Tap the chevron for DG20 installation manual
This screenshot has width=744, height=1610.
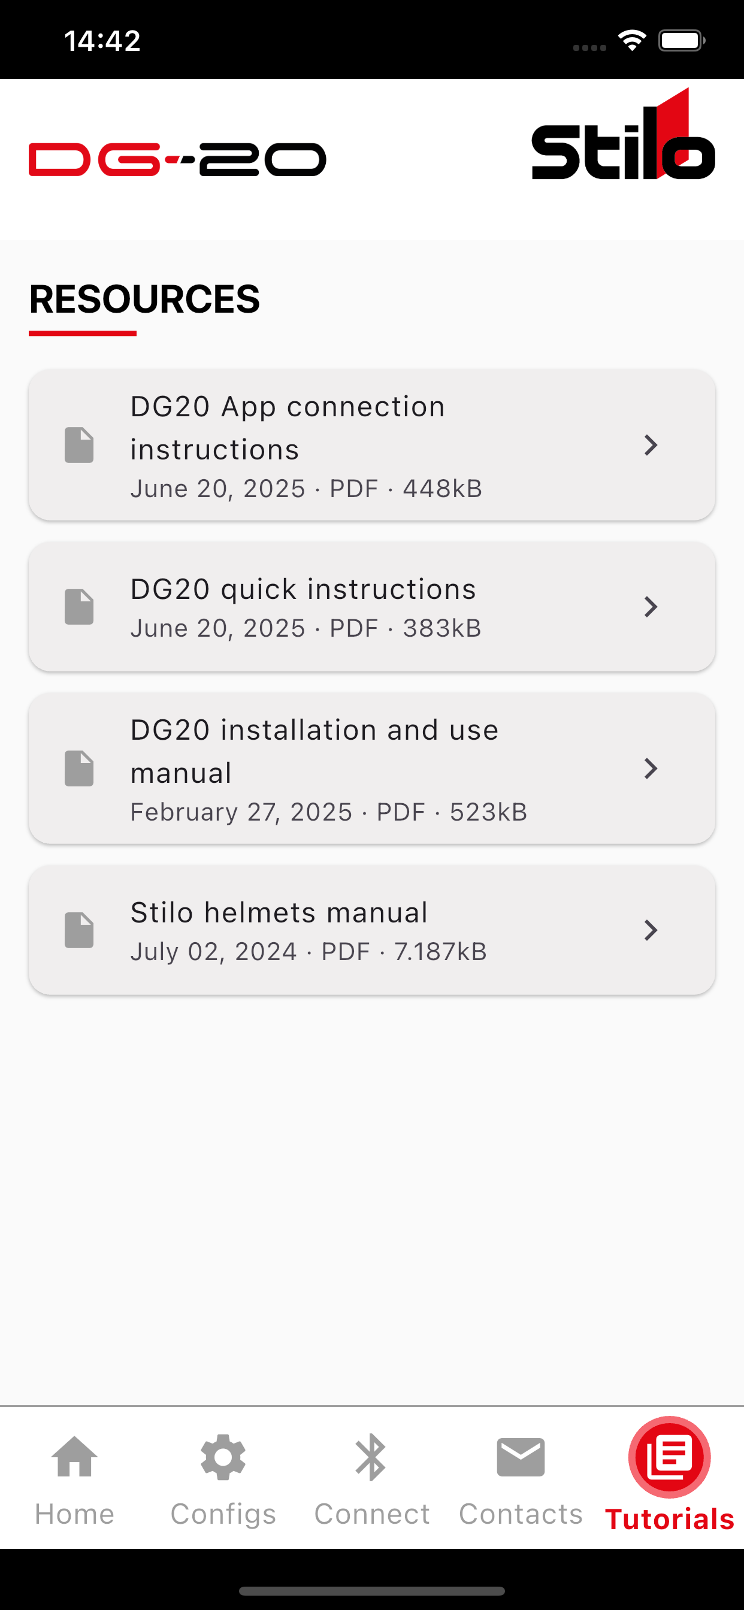pyautogui.click(x=651, y=768)
